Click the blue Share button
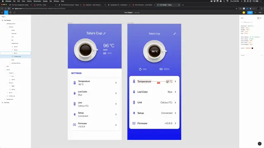This screenshot has height=148, width=264. coord(250,12)
